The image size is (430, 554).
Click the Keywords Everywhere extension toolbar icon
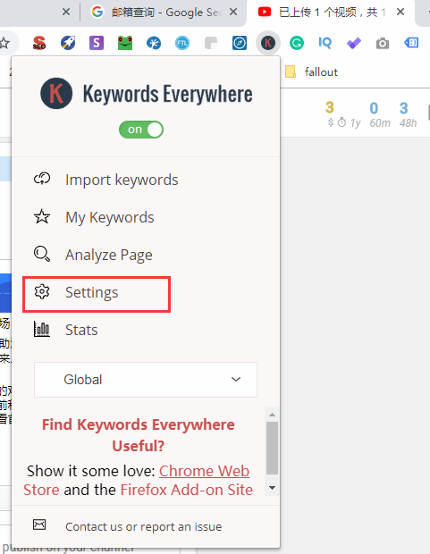tap(267, 43)
